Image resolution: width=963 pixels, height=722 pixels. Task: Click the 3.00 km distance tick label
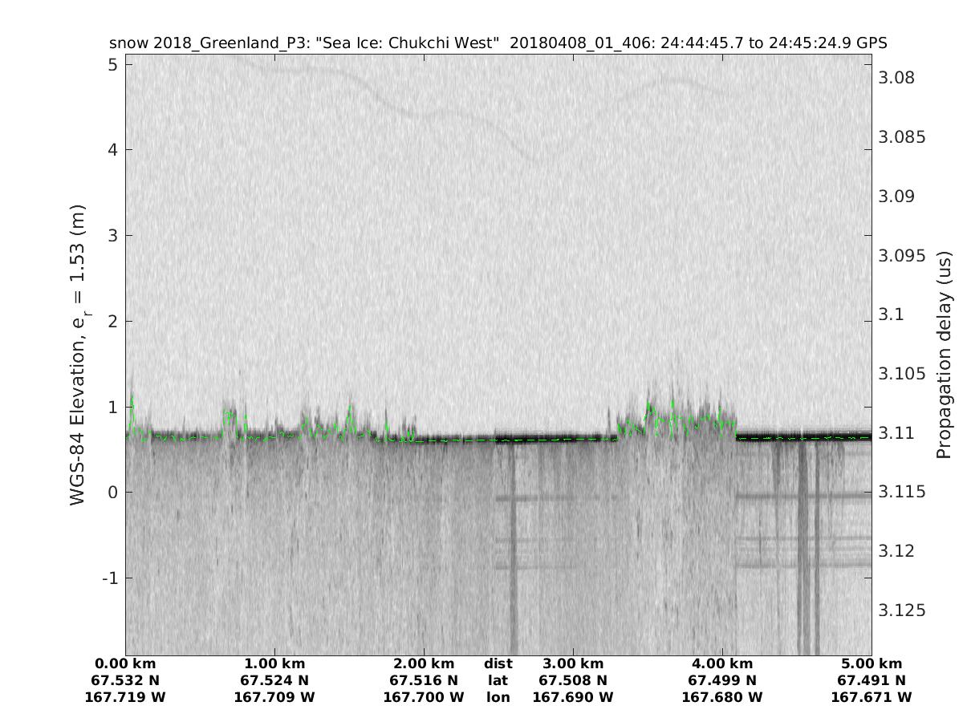point(573,664)
